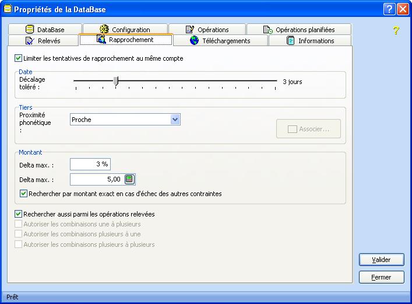The width and height of the screenshot is (412, 304).
Task: Toggle Rechercher par montant exact checkbox
Action: [x=24, y=193]
